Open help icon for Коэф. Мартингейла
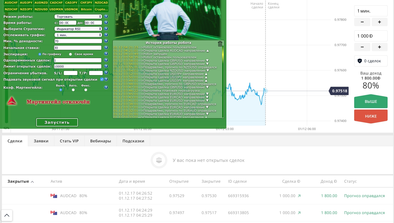Image resolution: width=394 pixels, height=223 pixels. pos(106,87)
